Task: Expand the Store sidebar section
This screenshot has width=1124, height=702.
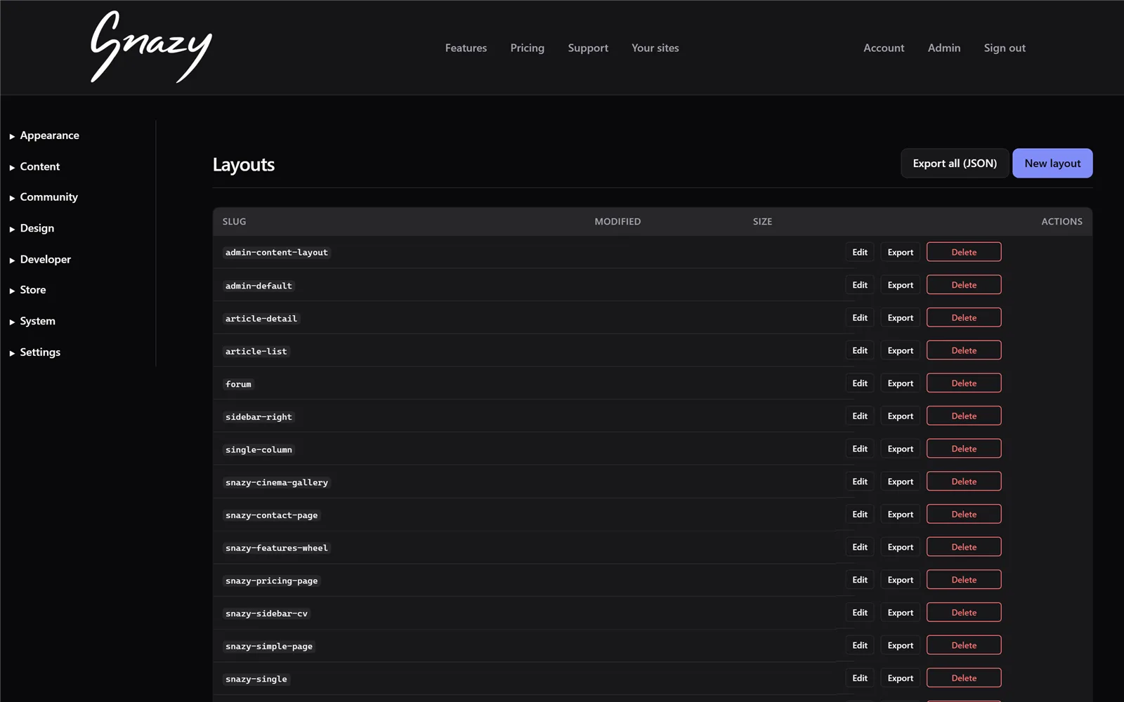Action: pyautogui.click(x=27, y=290)
